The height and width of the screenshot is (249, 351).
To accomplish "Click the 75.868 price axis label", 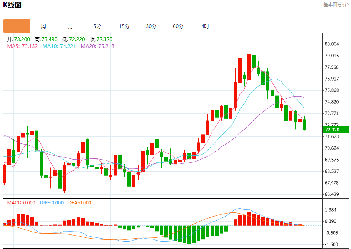I will click(x=332, y=90).
